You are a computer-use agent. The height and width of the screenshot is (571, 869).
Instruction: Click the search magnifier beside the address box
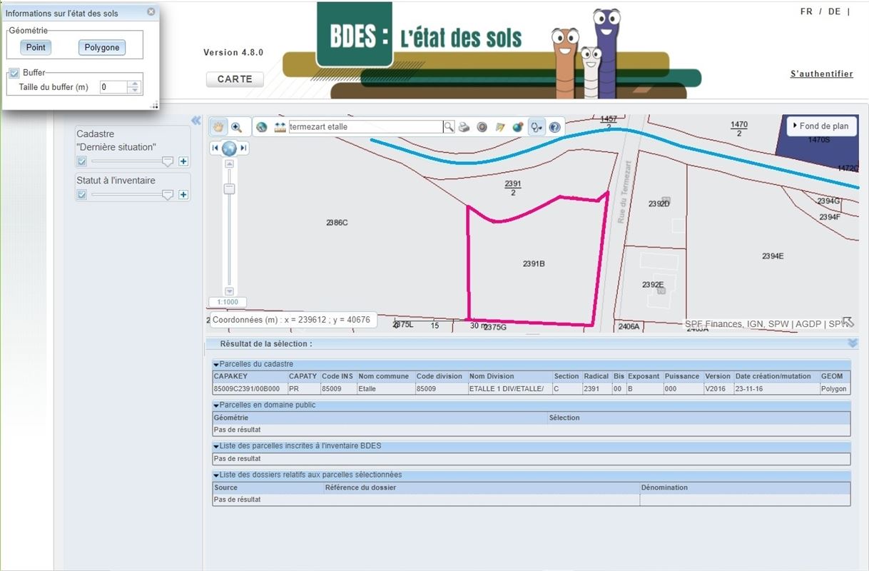(x=449, y=127)
